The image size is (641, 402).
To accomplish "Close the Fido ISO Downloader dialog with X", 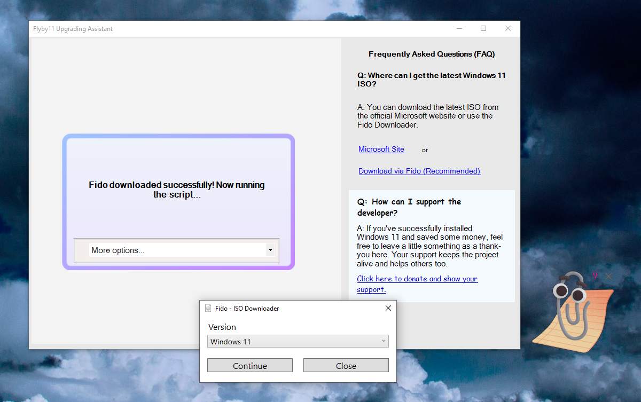I will (x=388, y=308).
